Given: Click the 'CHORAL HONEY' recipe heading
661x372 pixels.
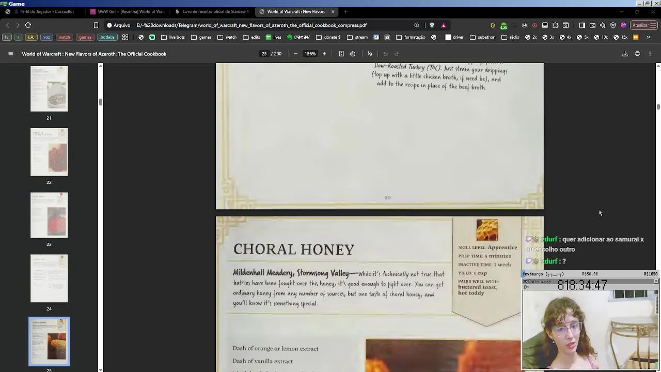Looking at the screenshot, I should point(294,250).
